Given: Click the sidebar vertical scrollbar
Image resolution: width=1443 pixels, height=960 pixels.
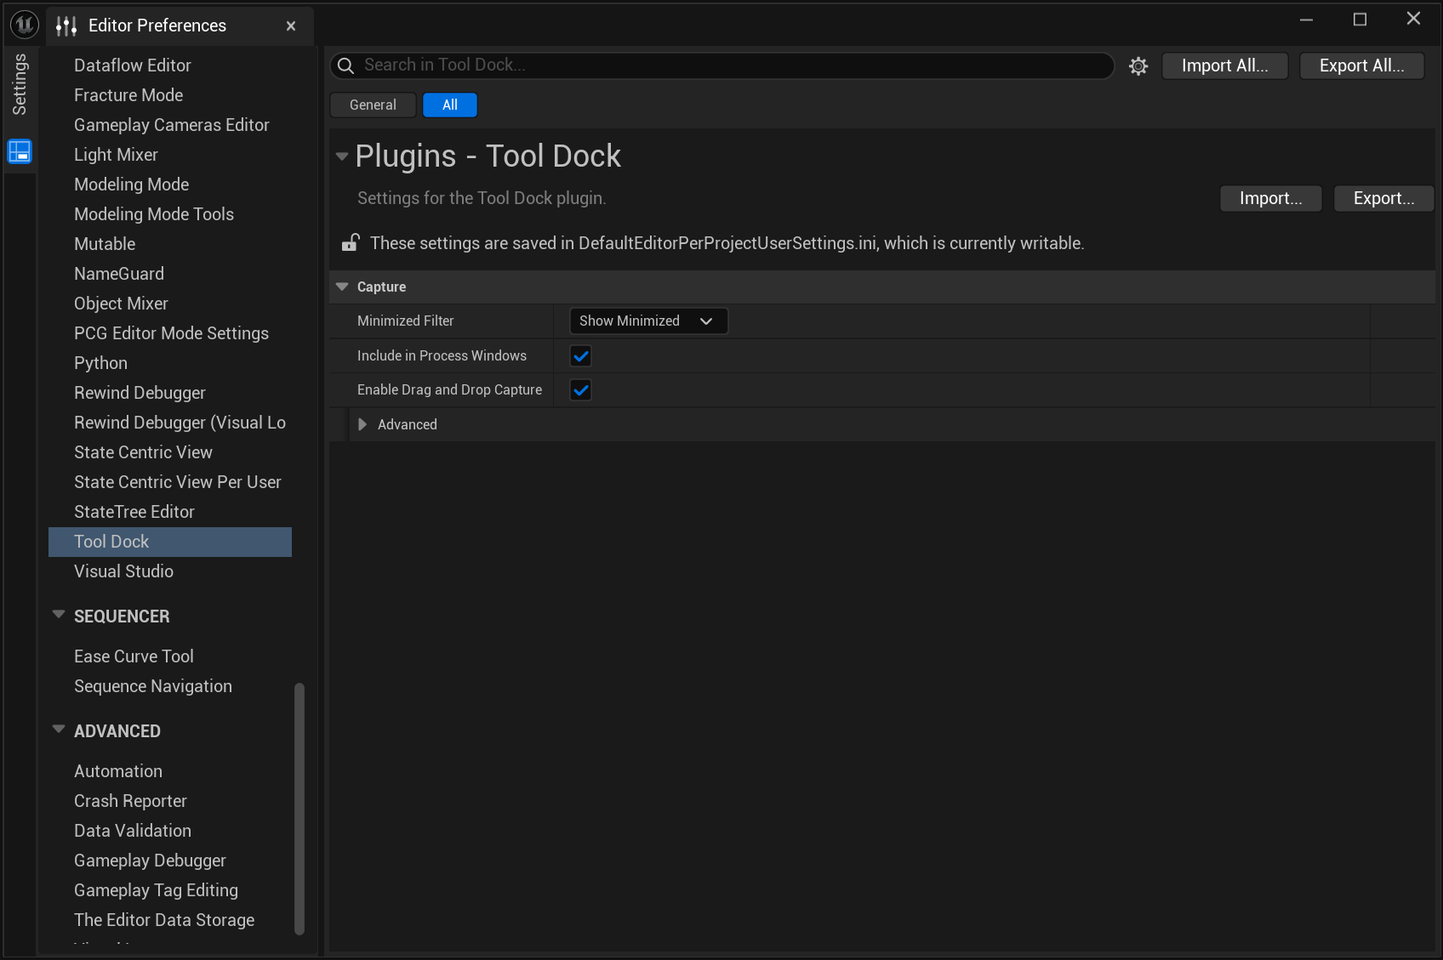Looking at the screenshot, I should pyautogui.click(x=299, y=809).
